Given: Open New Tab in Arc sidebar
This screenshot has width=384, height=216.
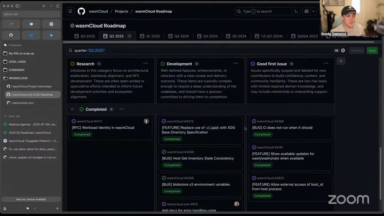Looking at the screenshot, I should tap(31, 116).
